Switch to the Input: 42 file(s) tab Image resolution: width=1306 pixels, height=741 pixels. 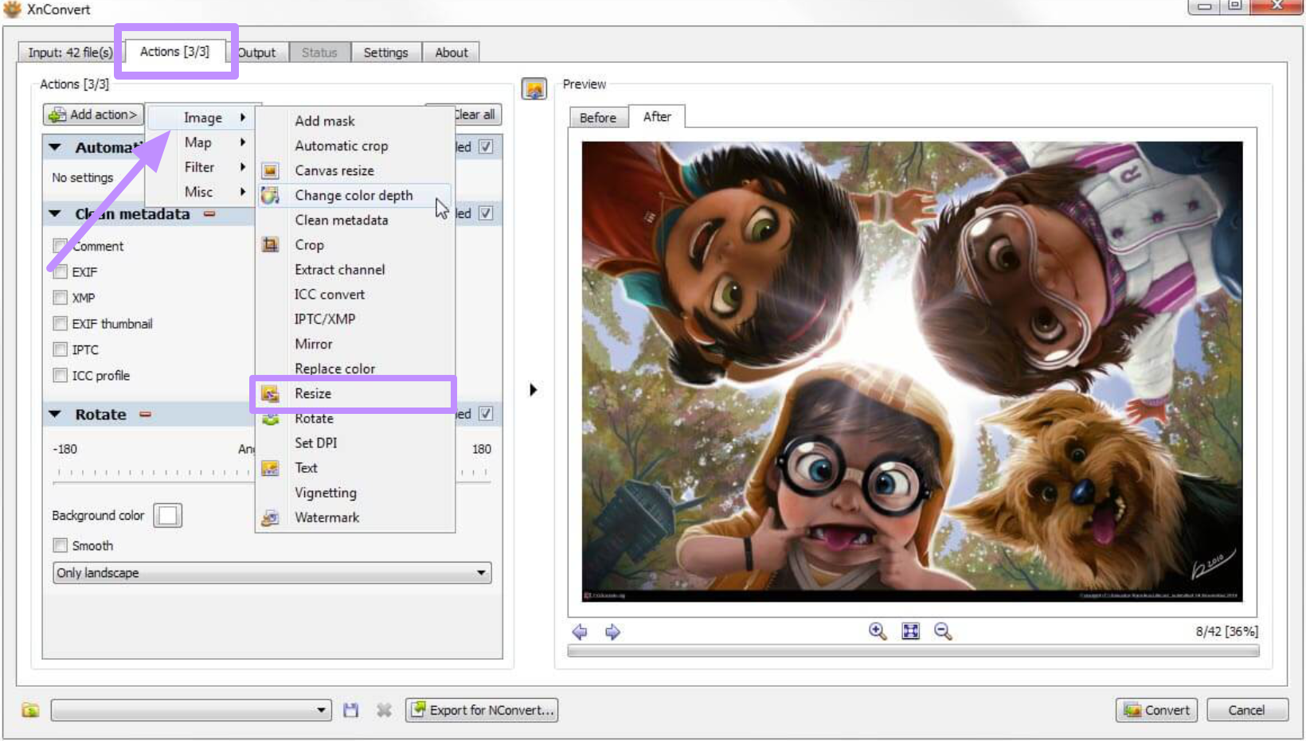[70, 53]
